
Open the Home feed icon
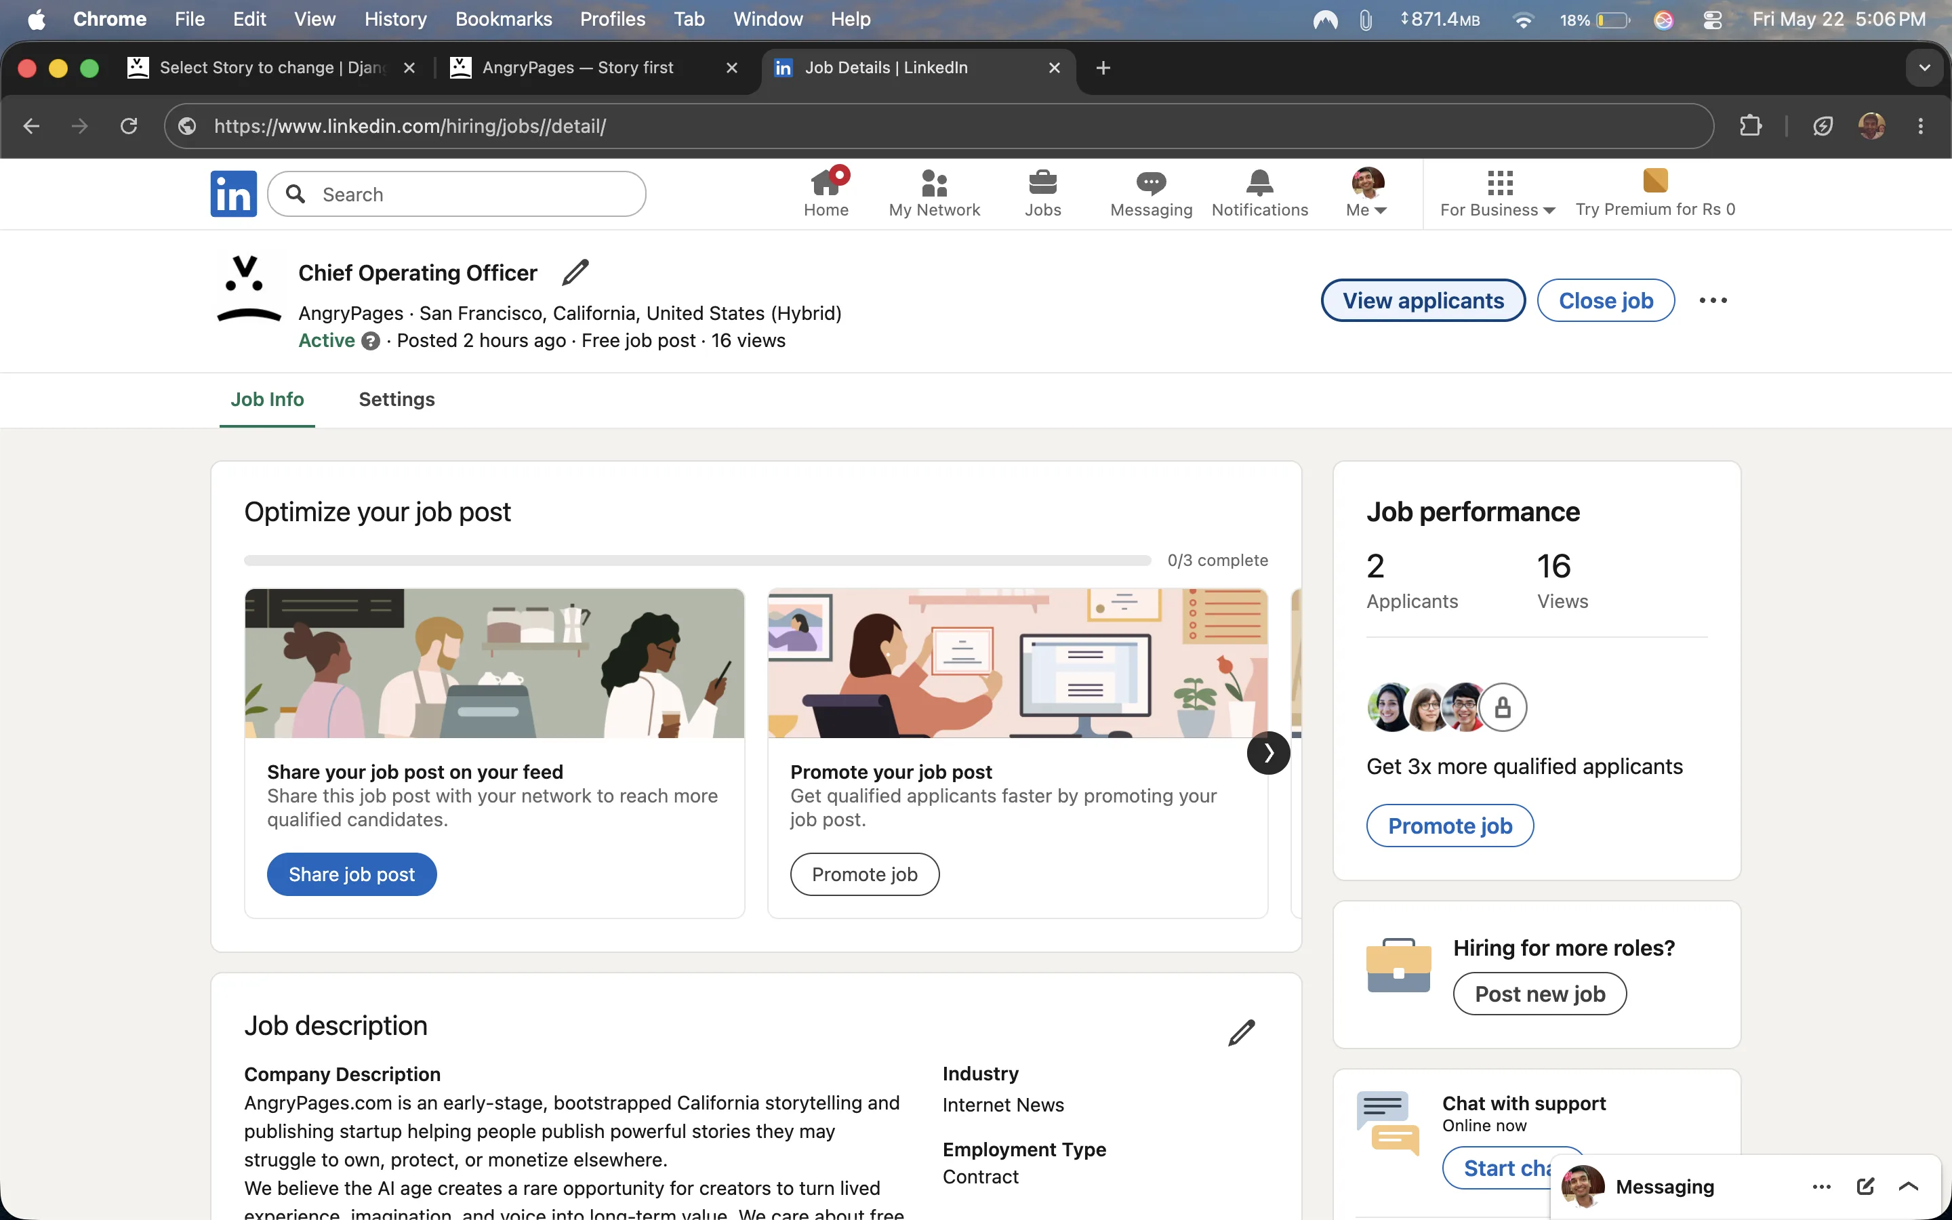click(826, 194)
